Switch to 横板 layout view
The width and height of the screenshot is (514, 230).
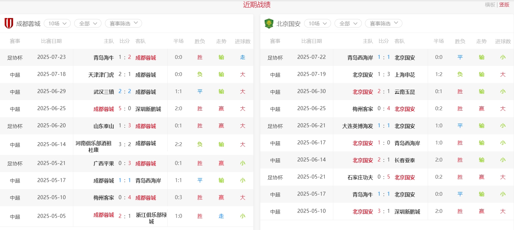click(490, 5)
